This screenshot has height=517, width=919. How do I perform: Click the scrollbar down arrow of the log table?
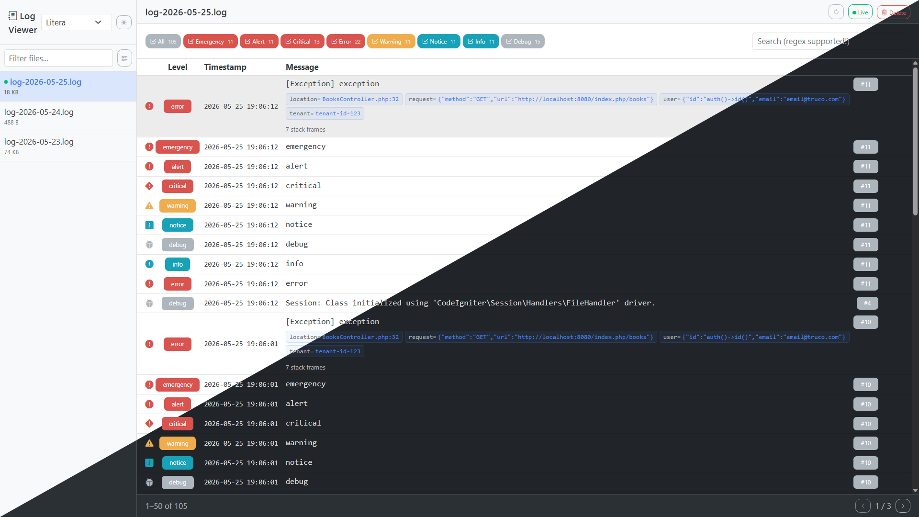pos(915,491)
